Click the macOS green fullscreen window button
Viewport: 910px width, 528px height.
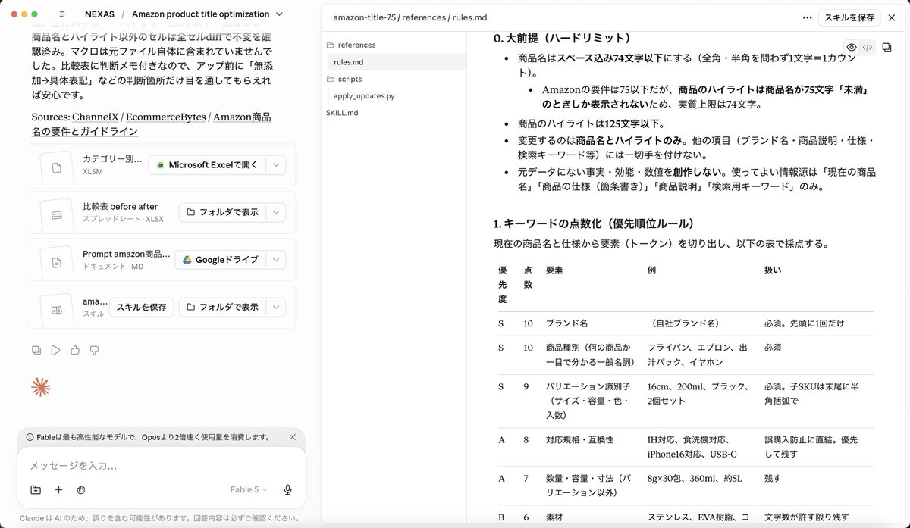(x=35, y=14)
